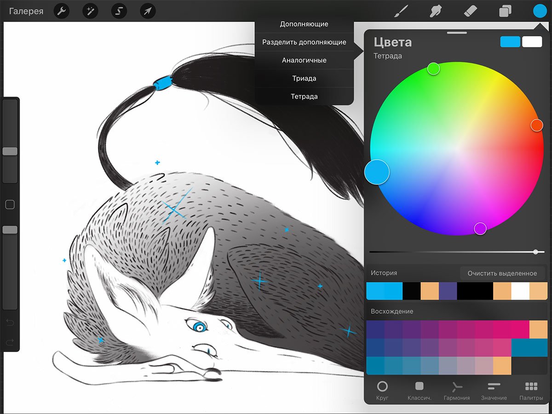Click the Восхождение palette title
Viewport: 552px width, 414px height.
(x=392, y=311)
